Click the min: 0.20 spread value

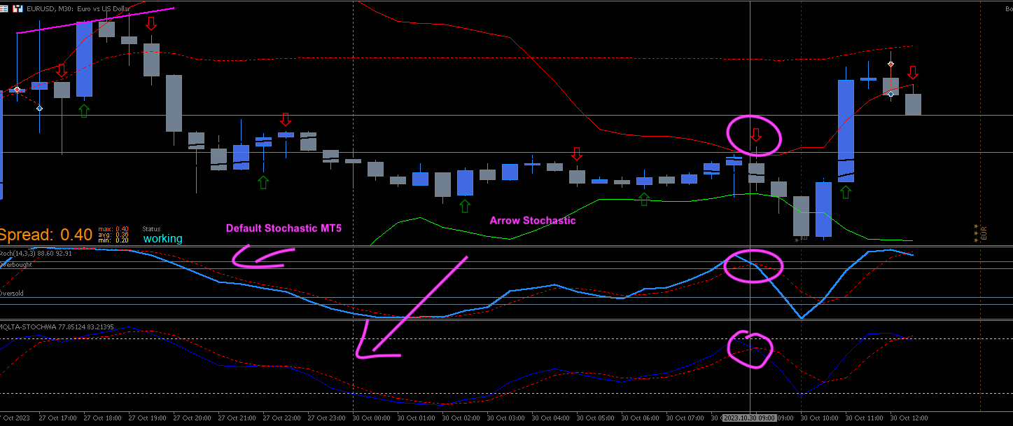[113, 240]
